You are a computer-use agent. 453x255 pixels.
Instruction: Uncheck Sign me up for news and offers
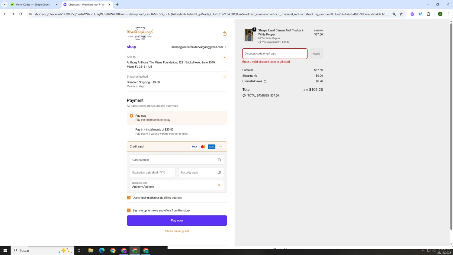point(129,210)
